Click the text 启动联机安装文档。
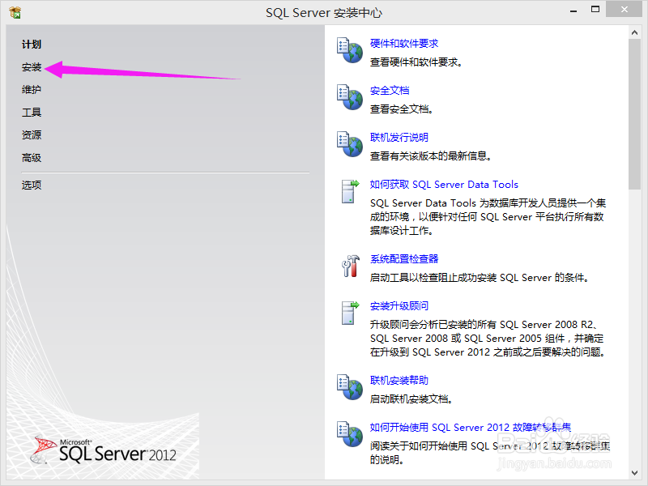Screen dimensions: 648x486 (x=411, y=399)
